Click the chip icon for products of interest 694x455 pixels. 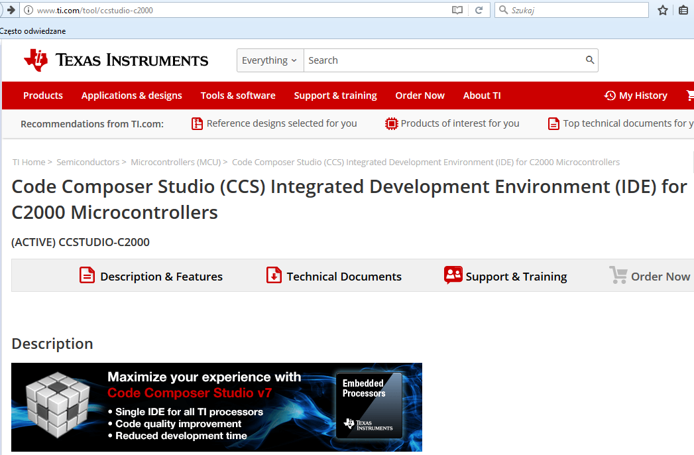391,123
